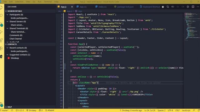Click the open previous revision icon
This screenshot has height=112, width=200.
[x=173, y=7]
